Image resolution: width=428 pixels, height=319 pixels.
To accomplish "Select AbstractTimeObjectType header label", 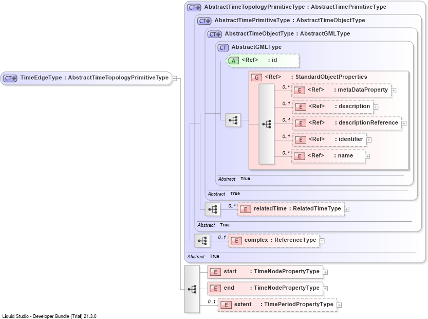I will (x=287, y=33).
